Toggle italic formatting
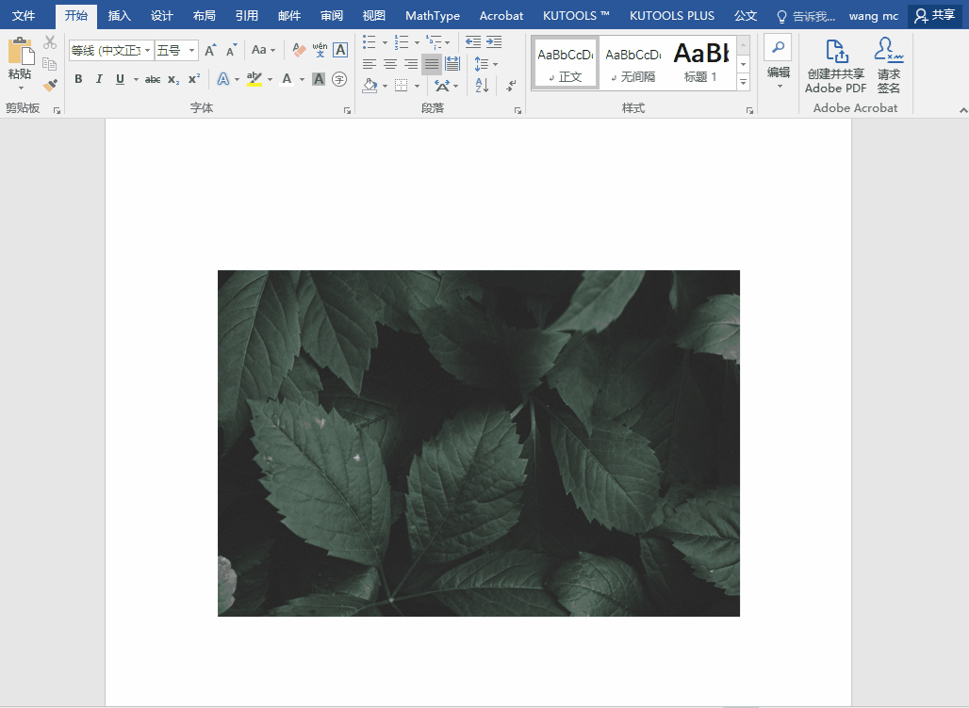This screenshot has width=969, height=708. click(x=99, y=79)
